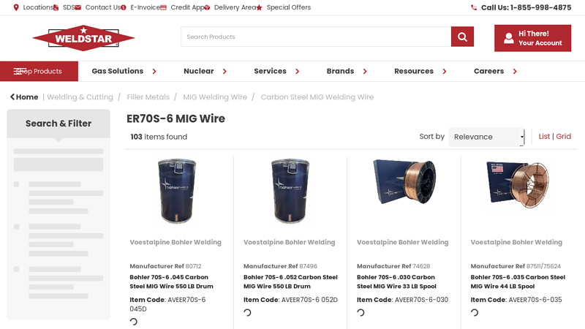Viewport: 585px width, 329px height.
Task: Click the Special Offers star icon
Action: point(260,7)
